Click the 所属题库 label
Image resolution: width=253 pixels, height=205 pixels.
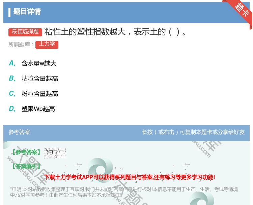(x=21, y=45)
